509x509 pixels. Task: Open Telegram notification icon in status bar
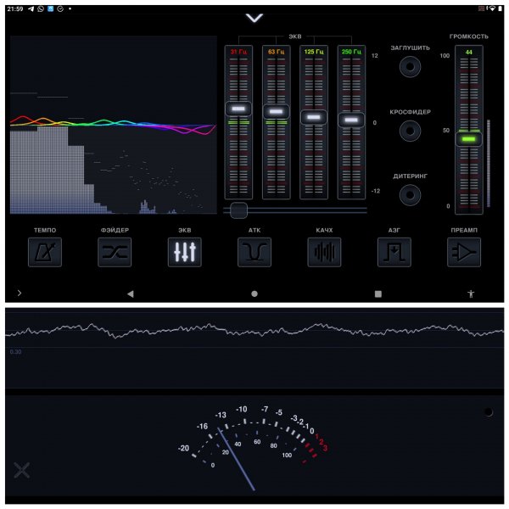click(x=31, y=8)
